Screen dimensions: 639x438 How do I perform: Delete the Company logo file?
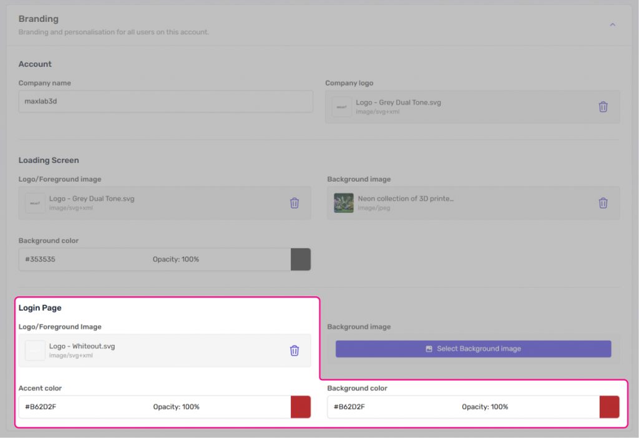603,107
